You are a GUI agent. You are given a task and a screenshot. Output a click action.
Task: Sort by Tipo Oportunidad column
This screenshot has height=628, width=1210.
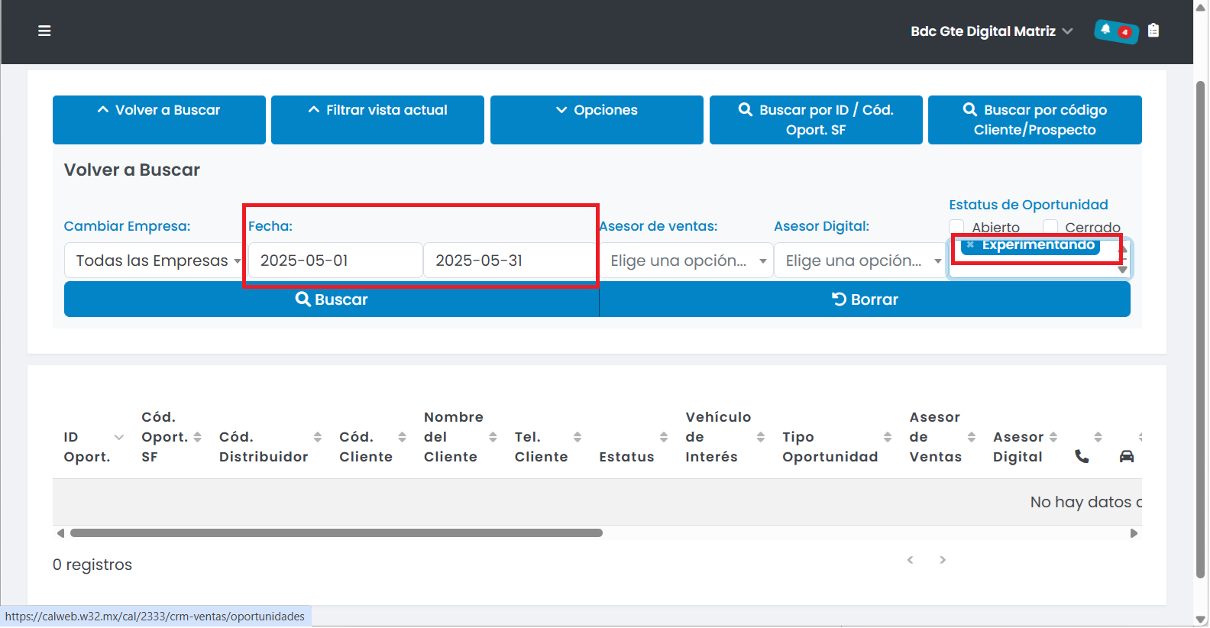tap(888, 437)
